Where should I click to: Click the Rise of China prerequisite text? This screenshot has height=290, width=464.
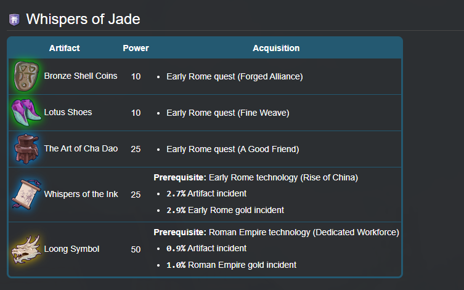[283, 178]
